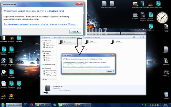Switch to Chrome Ответы@Mail.Ru taskbar button
The image size is (171, 107).
43,105
